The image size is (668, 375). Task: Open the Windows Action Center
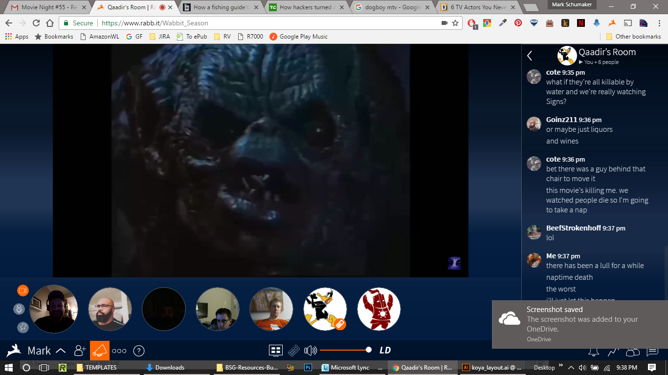(x=652, y=367)
